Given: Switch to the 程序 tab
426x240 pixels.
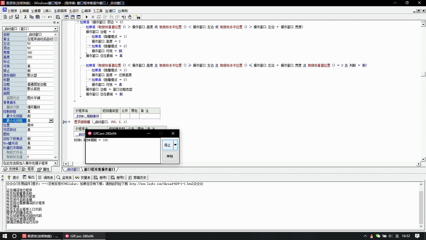Looking at the screenshot, I should point(28,169).
